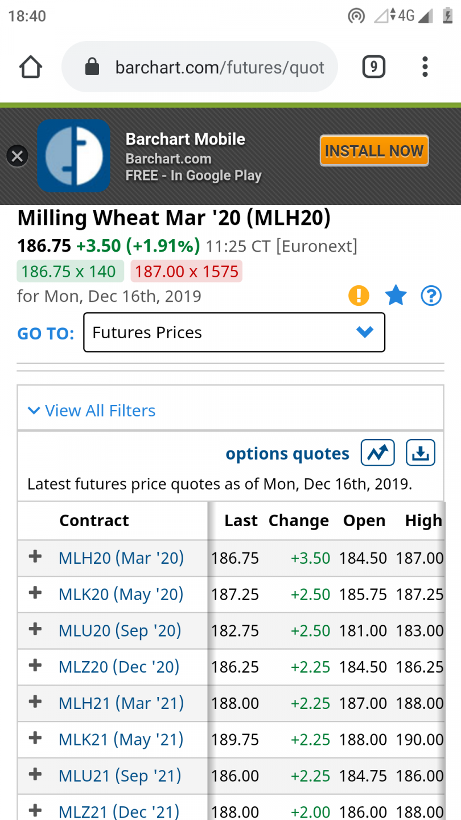Add MLH20 to watchlist with star icon
Screen dimensions: 461x820
point(396,296)
